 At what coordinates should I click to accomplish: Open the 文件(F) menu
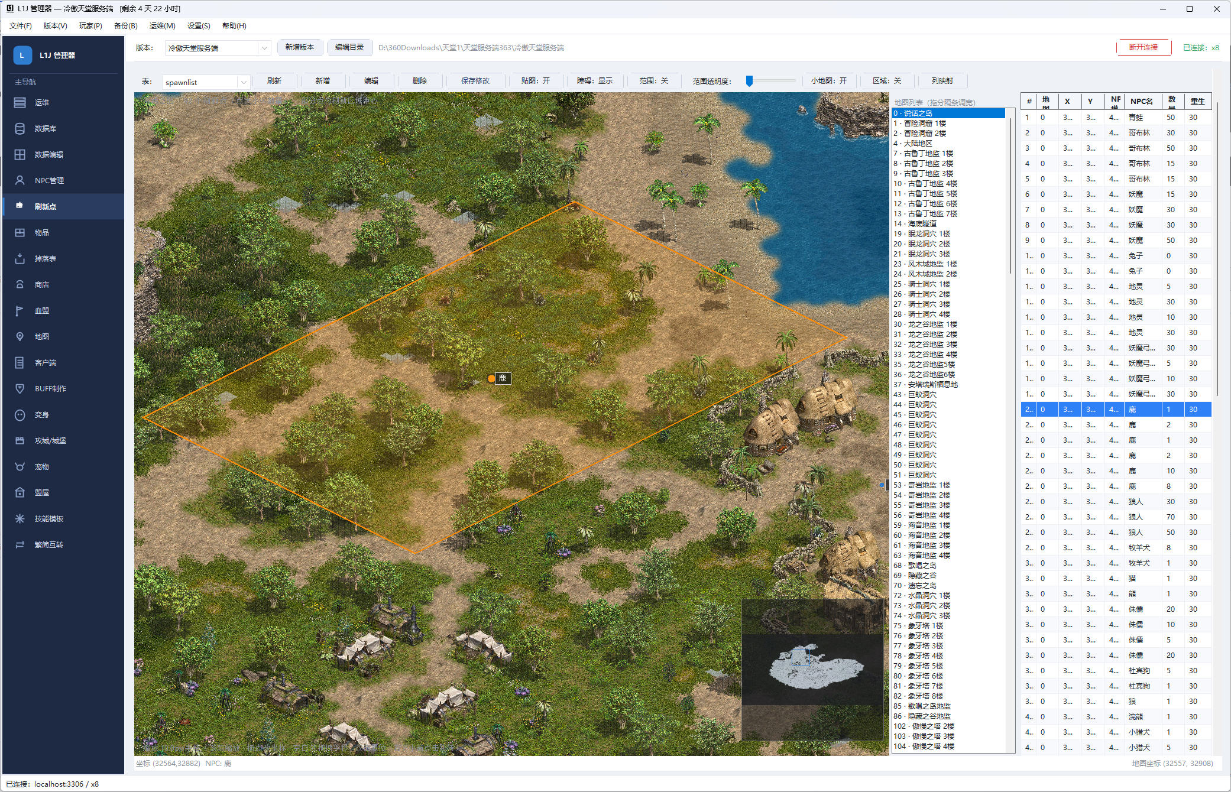(x=21, y=26)
